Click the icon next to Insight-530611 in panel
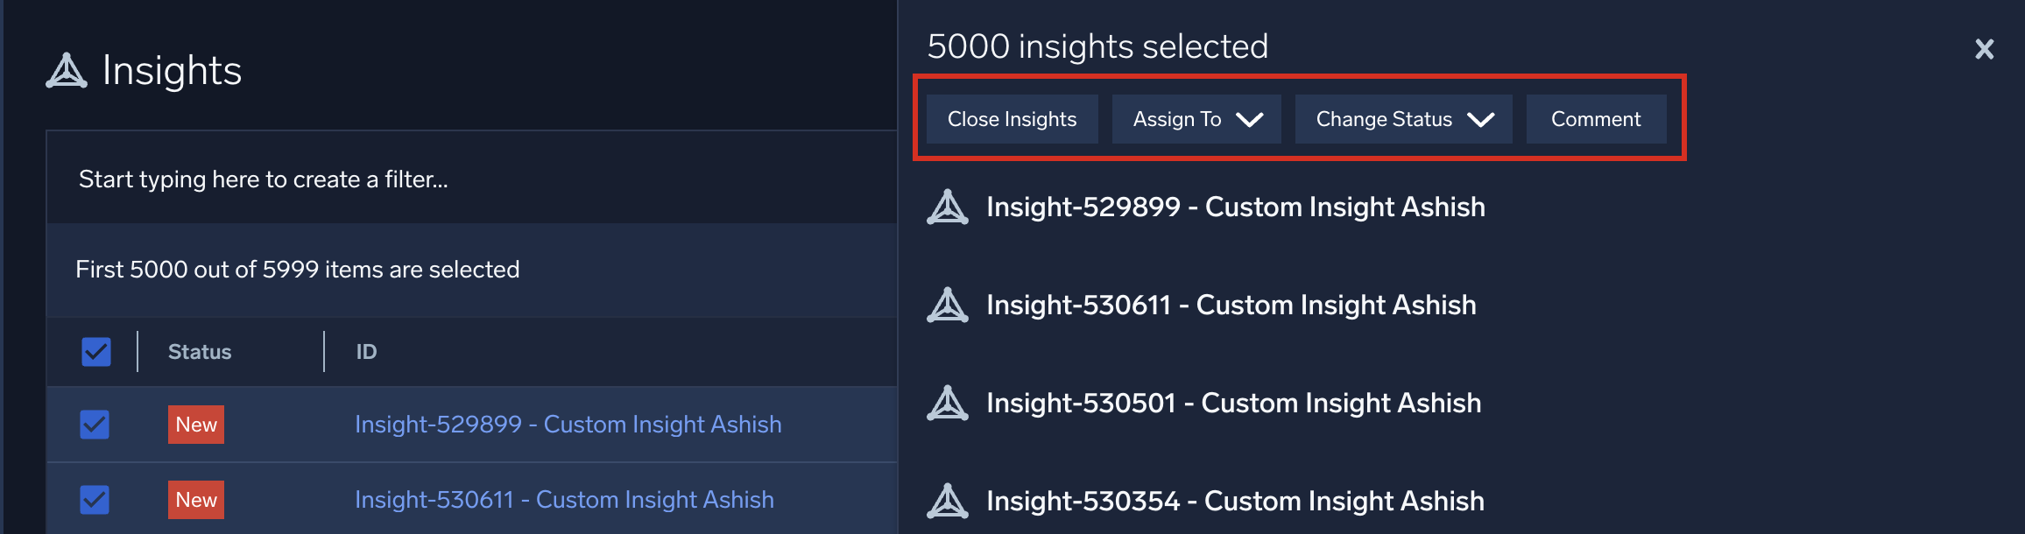 click(947, 306)
